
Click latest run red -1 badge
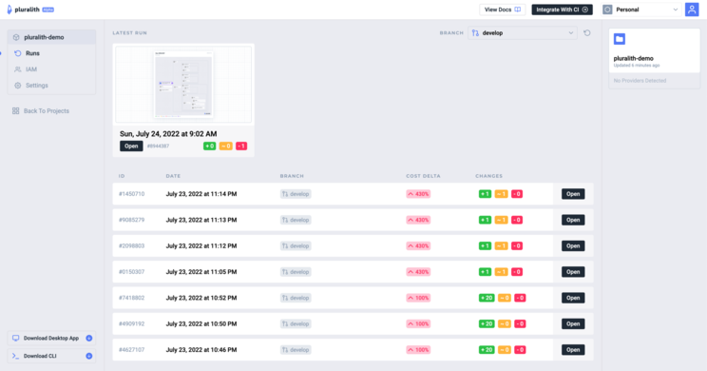(x=241, y=146)
